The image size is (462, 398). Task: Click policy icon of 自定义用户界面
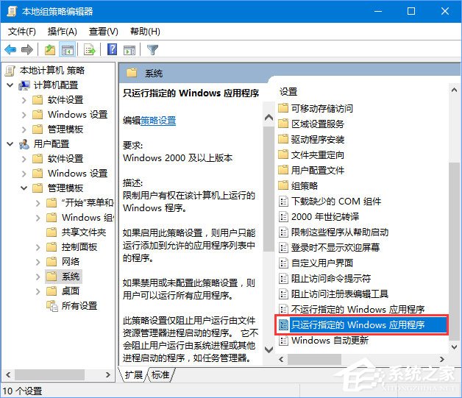(x=283, y=263)
